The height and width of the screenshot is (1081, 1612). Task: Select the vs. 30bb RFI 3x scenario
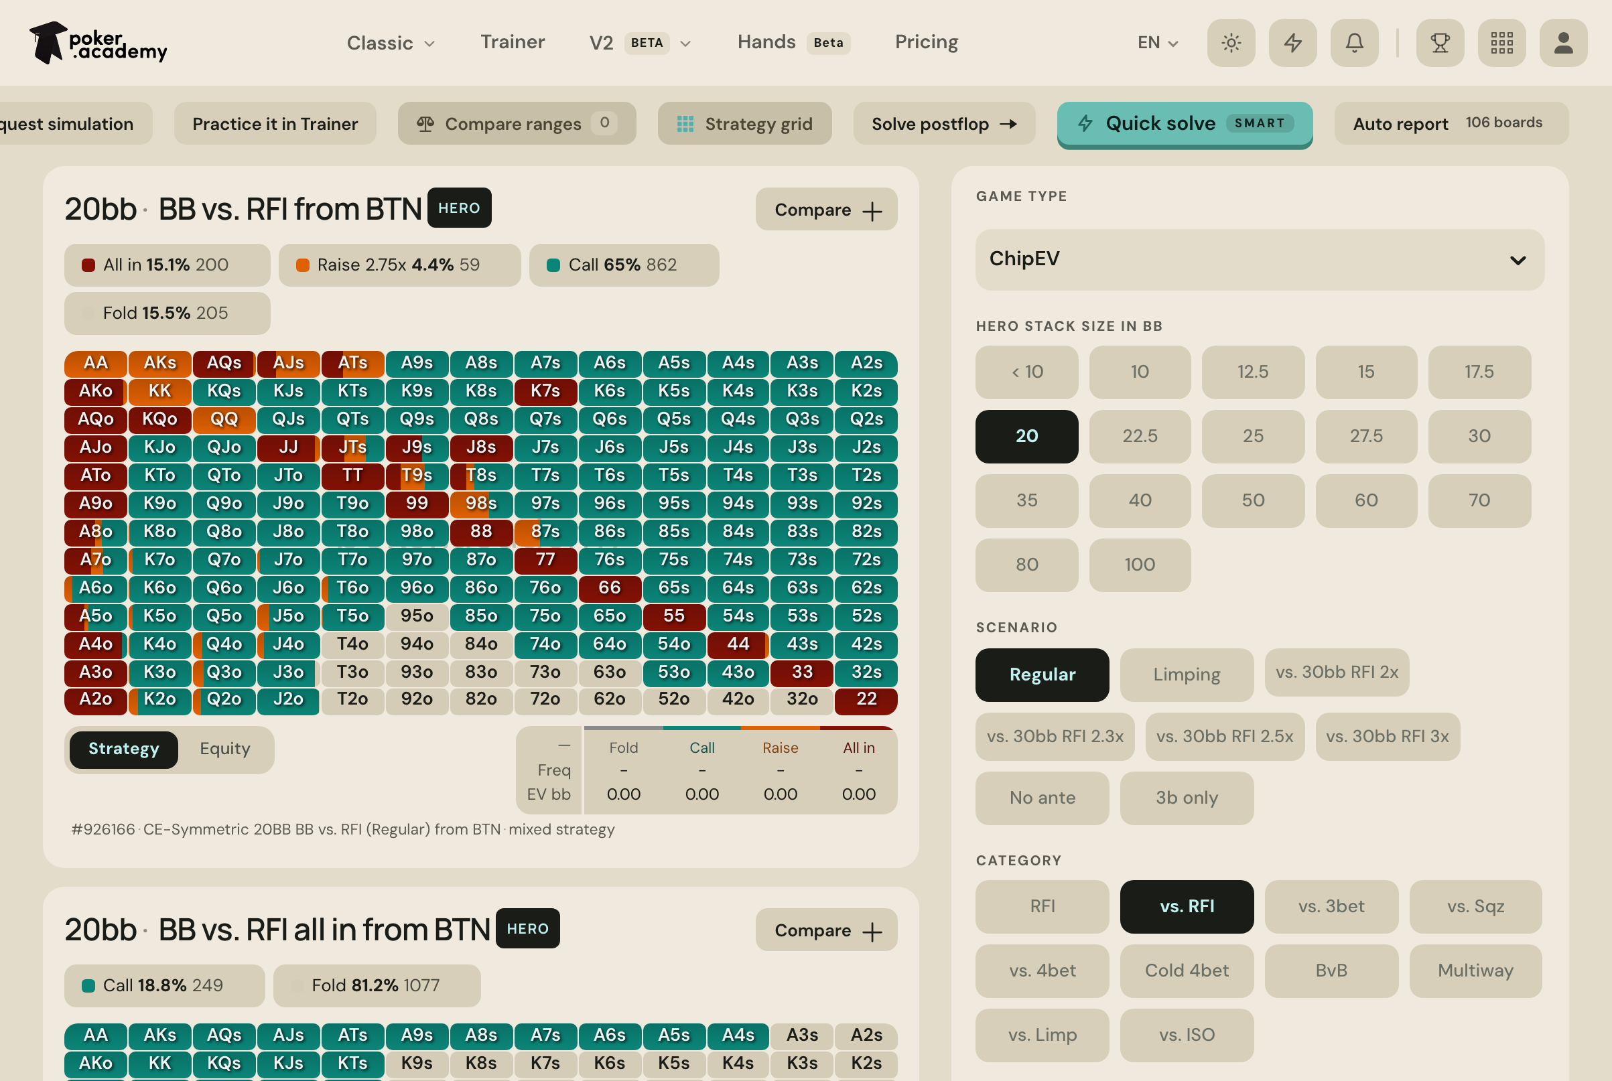(1388, 736)
